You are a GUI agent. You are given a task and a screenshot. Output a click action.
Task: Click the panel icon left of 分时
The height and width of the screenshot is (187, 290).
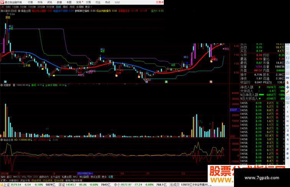(x=3, y=7)
